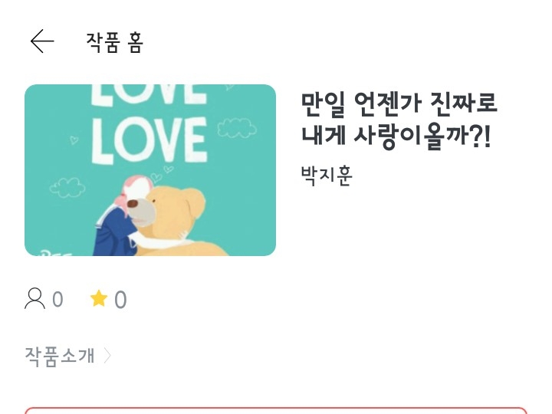Viewport: 552px width, 414px height.
Task: Click the small heart doodle beside the letter L
Action: pos(74,140)
